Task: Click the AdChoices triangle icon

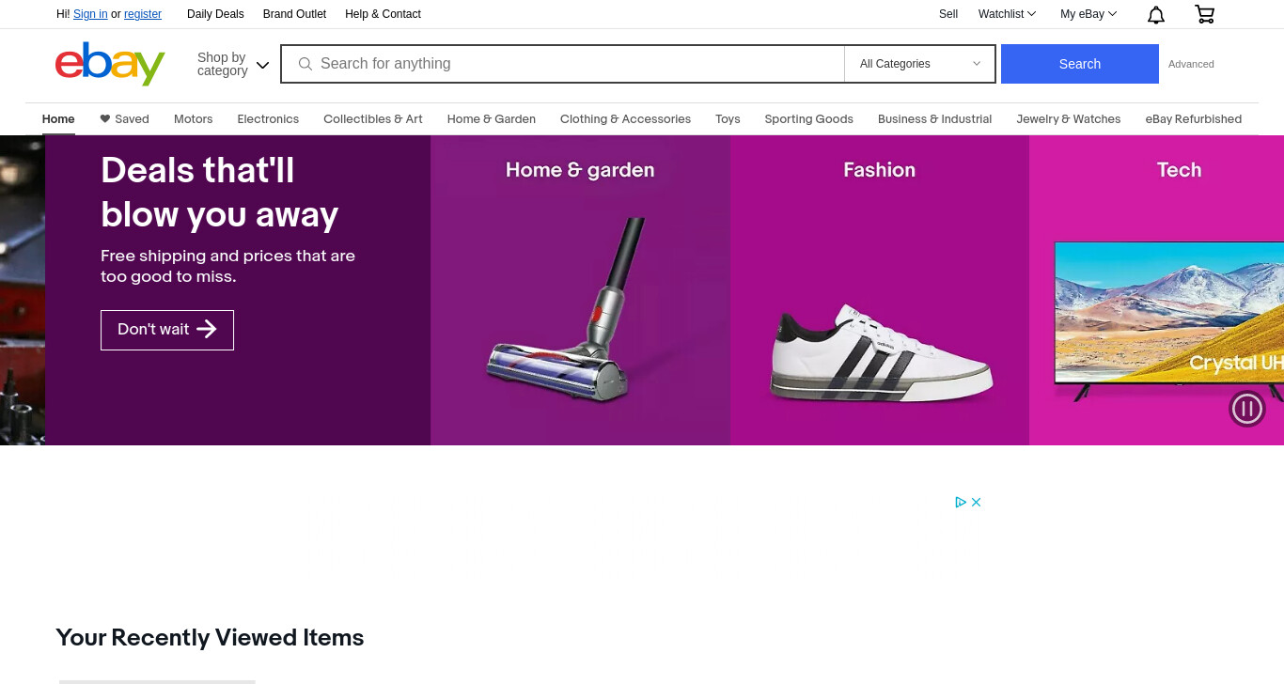Action: [x=961, y=502]
